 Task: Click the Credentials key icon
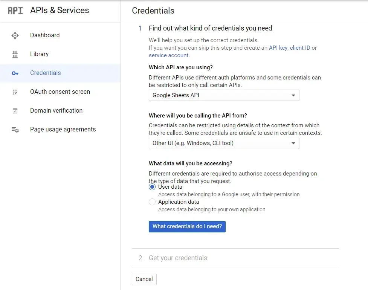pos(15,73)
